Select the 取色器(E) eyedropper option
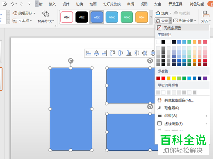Viewport: 213px width, 159px height. coord(182,108)
